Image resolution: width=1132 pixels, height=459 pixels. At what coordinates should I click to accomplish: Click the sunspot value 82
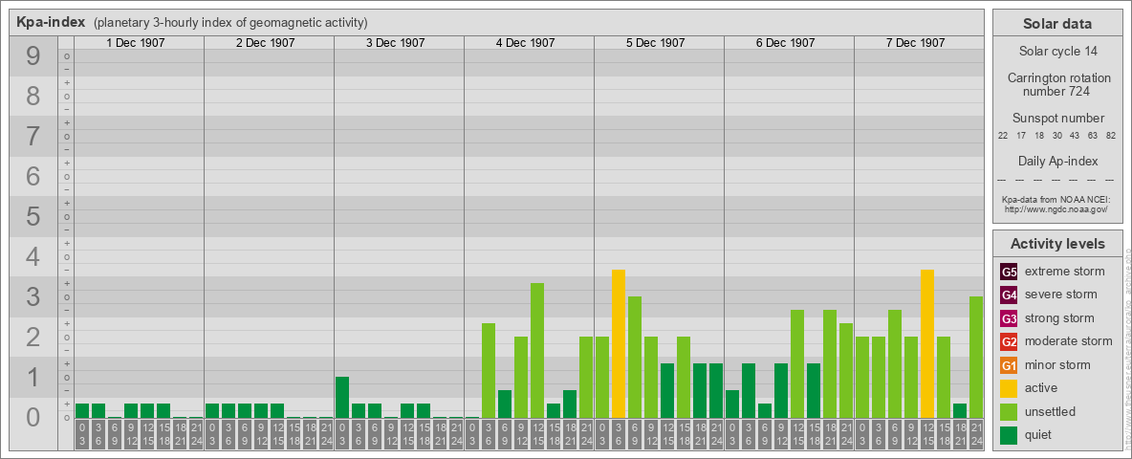[1110, 136]
